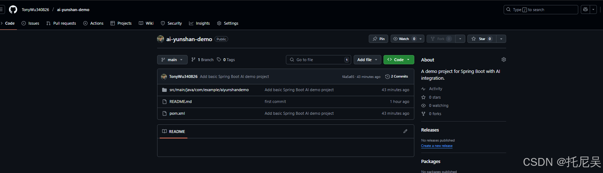Viewport: 603px width, 173px height.
Task: Edit README with the pencil icon
Action: point(405,131)
